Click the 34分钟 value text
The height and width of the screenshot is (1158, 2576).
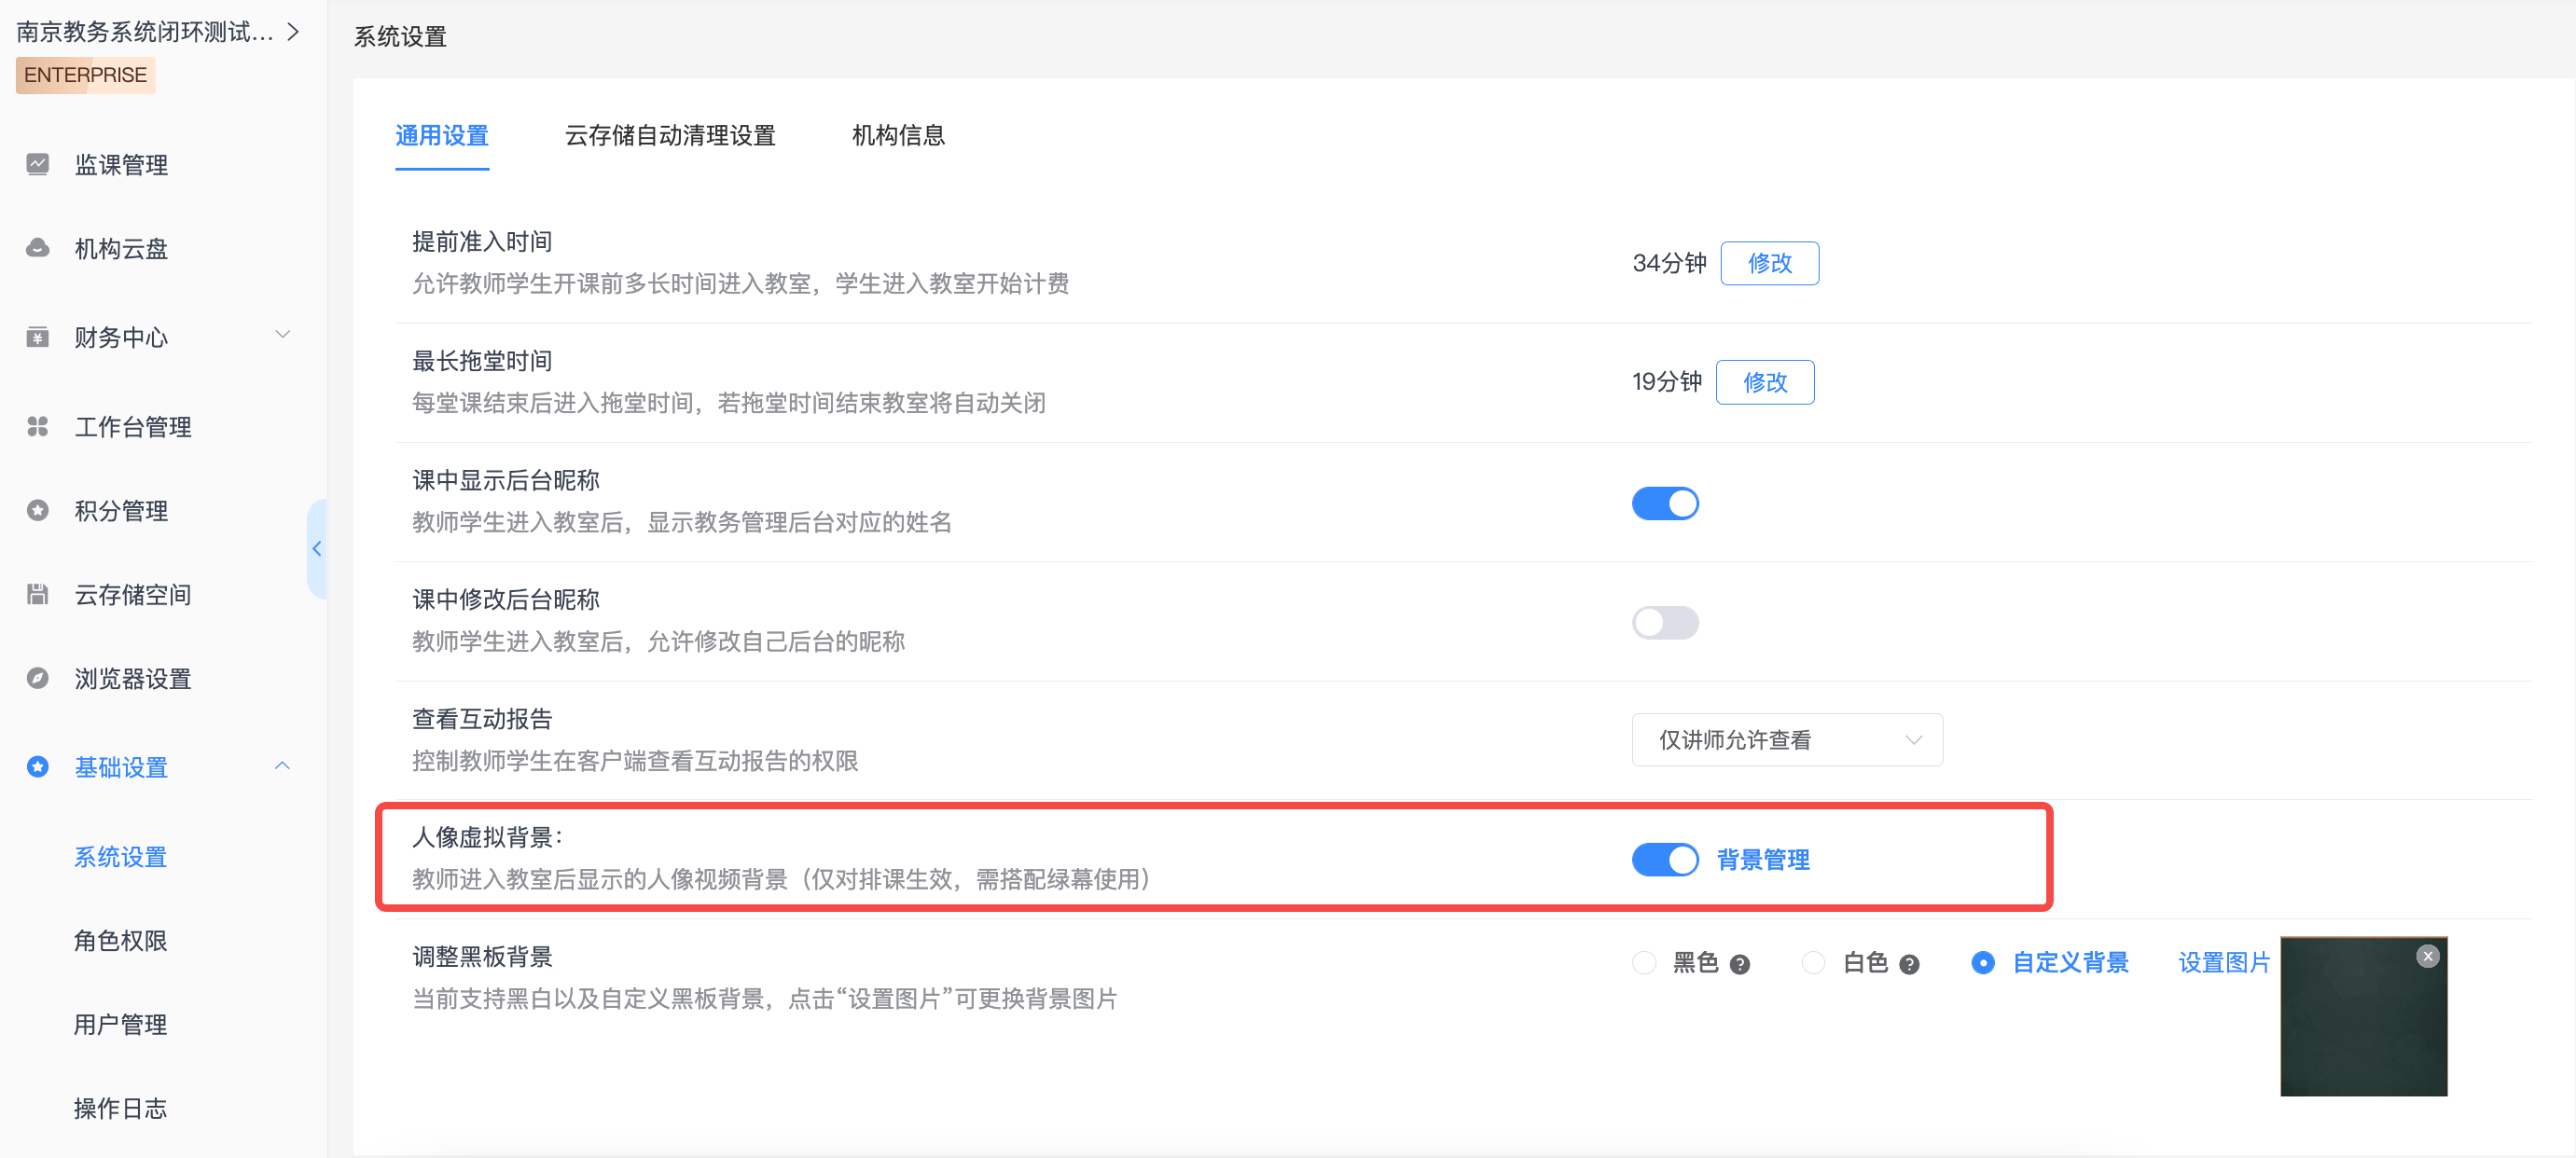[x=1669, y=263]
